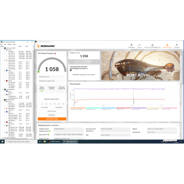The width and height of the screenshot is (184, 184).
Task: Click the green check next to Графический процессор #1
Action: tap(49, 131)
